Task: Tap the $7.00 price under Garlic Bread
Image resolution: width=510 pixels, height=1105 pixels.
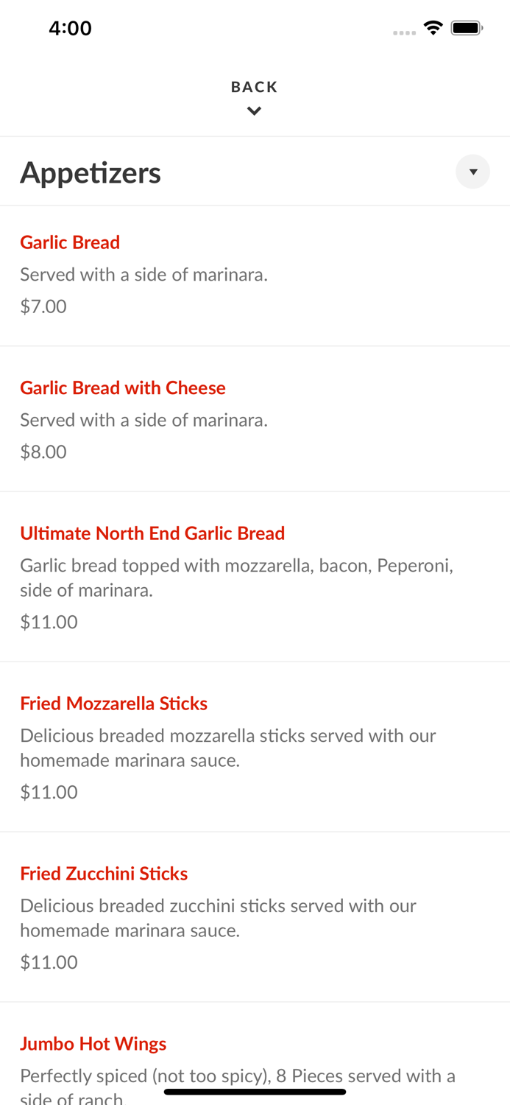Action: click(x=43, y=306)
